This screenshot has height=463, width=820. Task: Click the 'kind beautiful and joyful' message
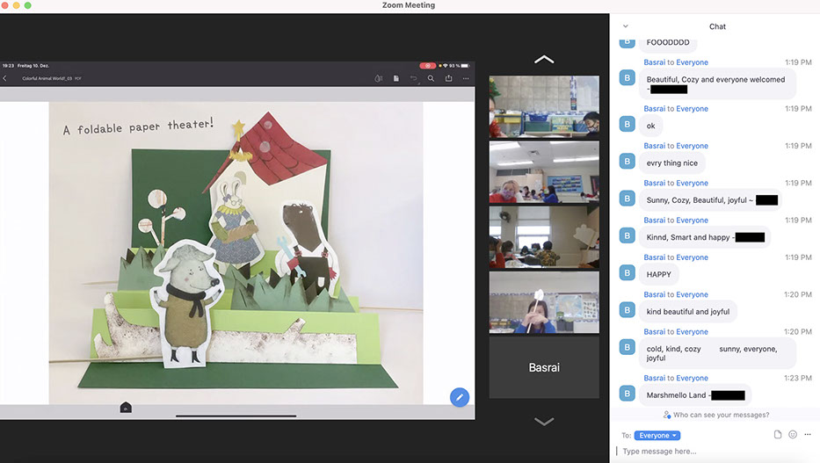click(687, 312)
